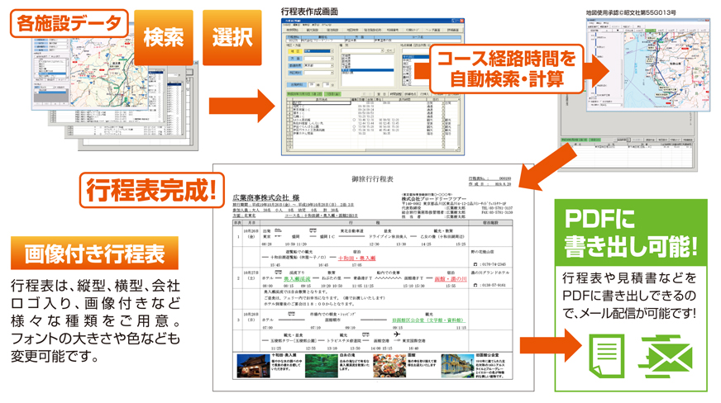The image size is (721, 403).
Task: Click the orange 選択 button
Action: 232,37
